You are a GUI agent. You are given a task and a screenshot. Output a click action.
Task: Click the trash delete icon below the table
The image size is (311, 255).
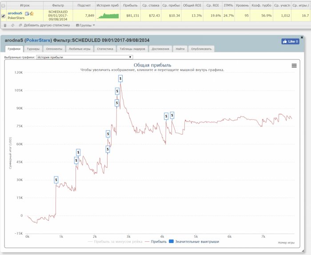tap(5, 25)
